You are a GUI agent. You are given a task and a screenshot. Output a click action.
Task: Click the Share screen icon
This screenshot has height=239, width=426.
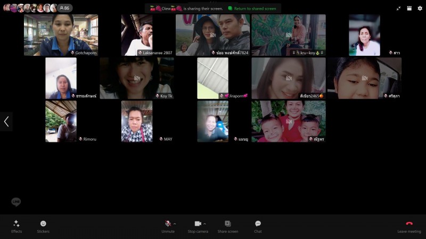[227, 224]
